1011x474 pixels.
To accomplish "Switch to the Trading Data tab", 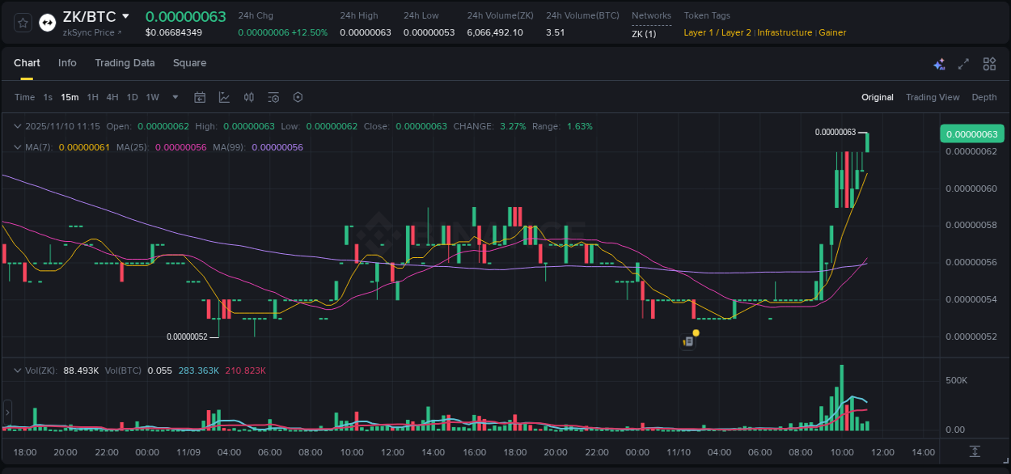I will tap(125, 63).
